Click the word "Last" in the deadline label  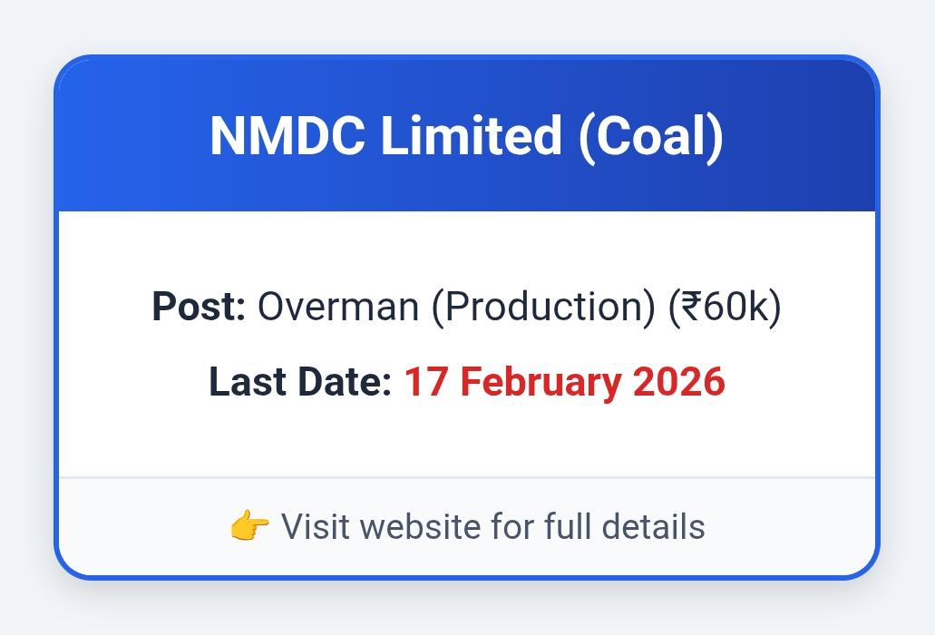245,381
